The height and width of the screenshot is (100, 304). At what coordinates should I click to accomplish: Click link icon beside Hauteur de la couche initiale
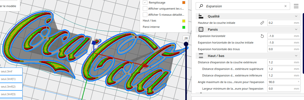pos(262,23)
